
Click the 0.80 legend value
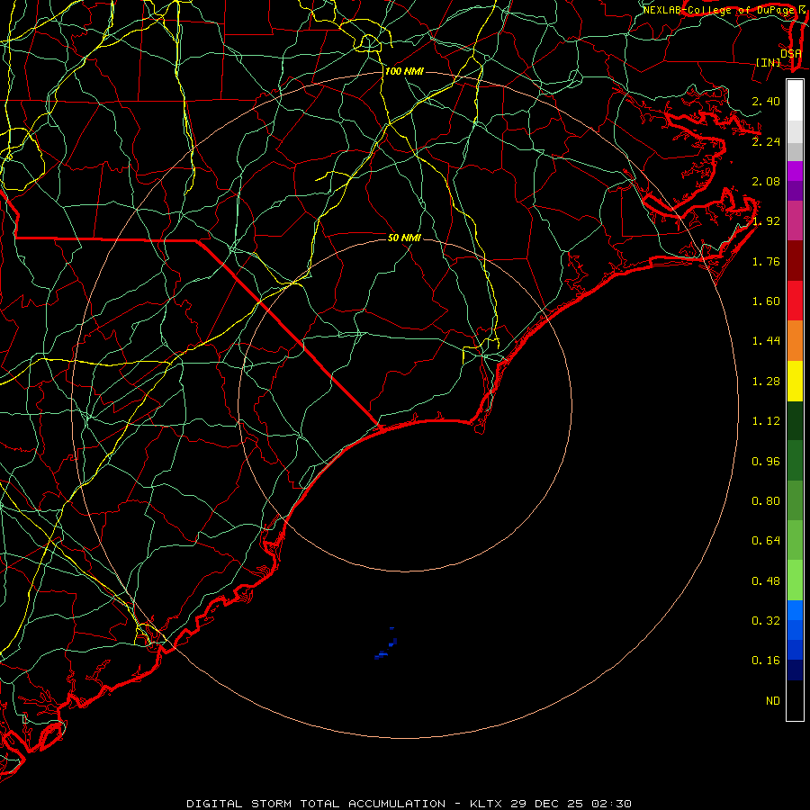click(766, 501)
